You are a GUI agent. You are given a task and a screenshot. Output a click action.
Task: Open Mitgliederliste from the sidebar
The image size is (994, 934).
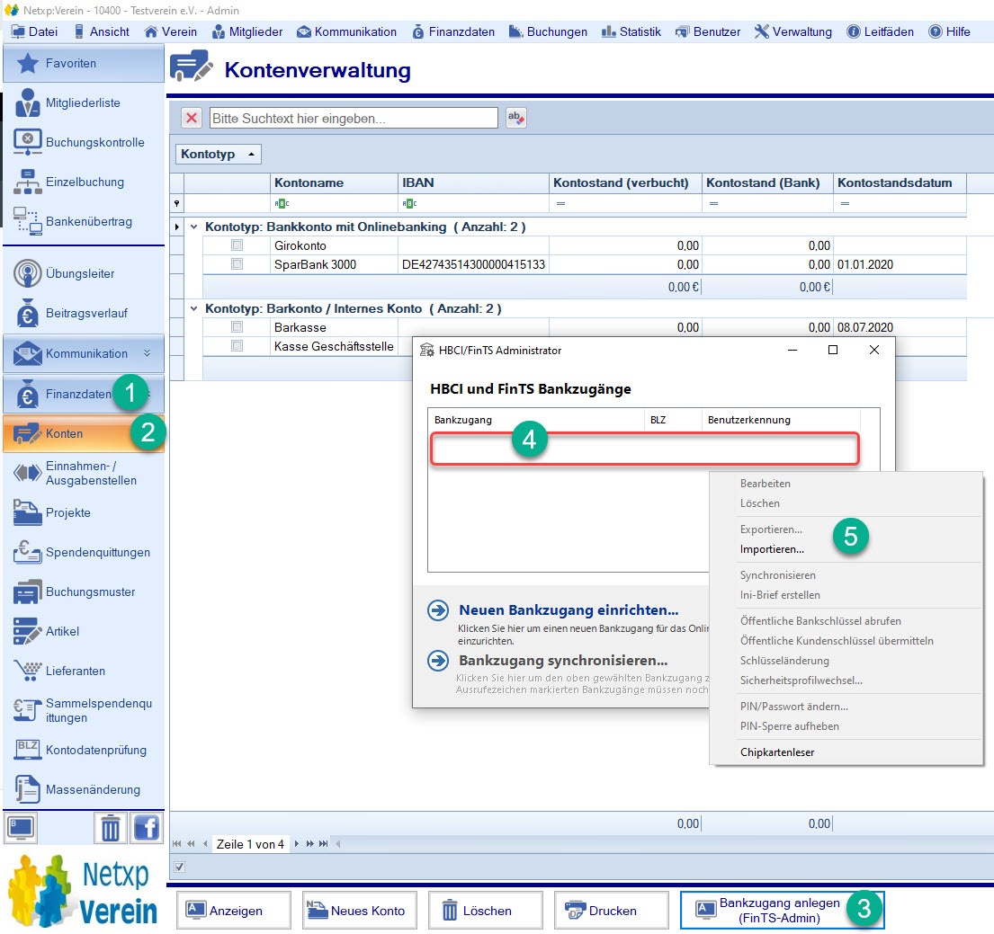tap(82, 103)
